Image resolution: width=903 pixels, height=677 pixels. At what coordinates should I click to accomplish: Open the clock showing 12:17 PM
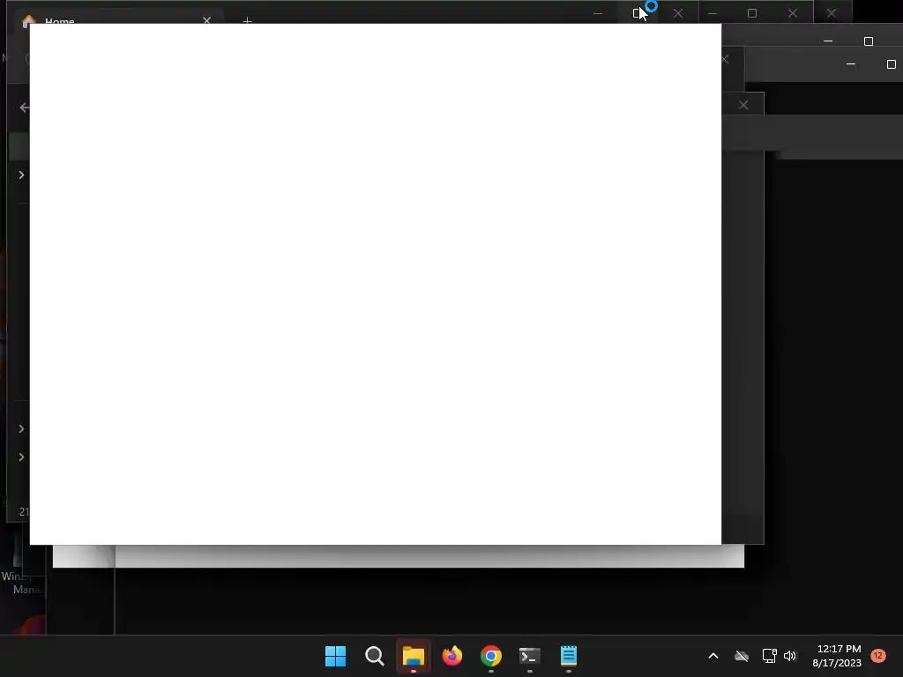837,656
